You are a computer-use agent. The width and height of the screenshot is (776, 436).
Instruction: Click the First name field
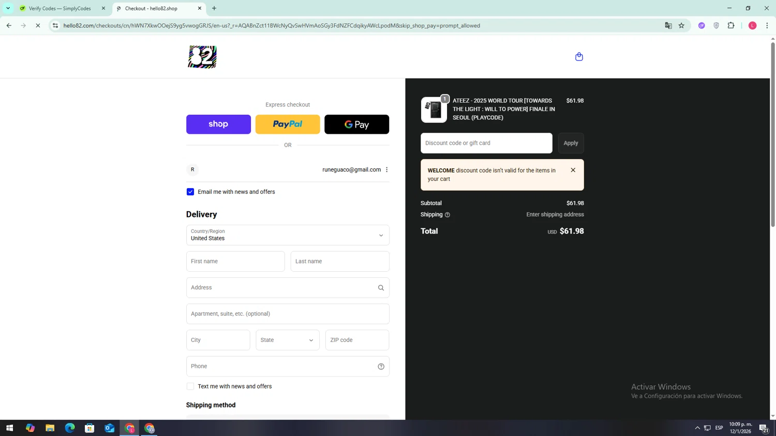click(235, 261)
